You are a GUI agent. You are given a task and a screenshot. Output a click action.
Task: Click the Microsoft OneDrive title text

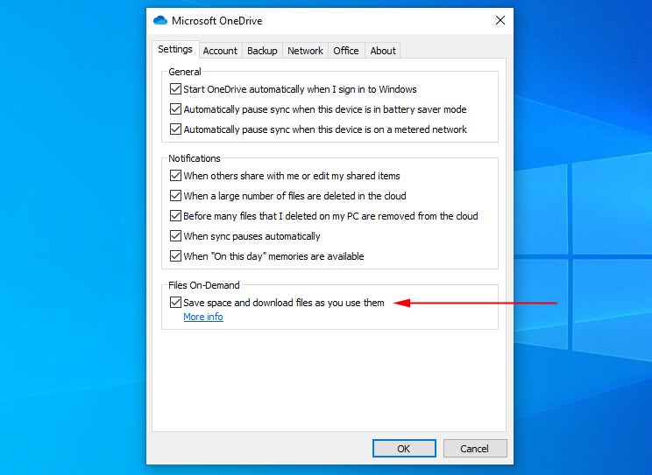(217, 21)
